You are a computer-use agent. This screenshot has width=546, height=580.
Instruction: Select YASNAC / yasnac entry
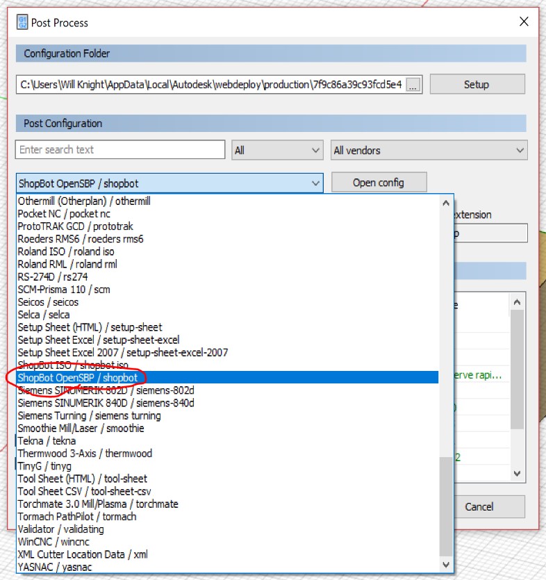(228, 567)
